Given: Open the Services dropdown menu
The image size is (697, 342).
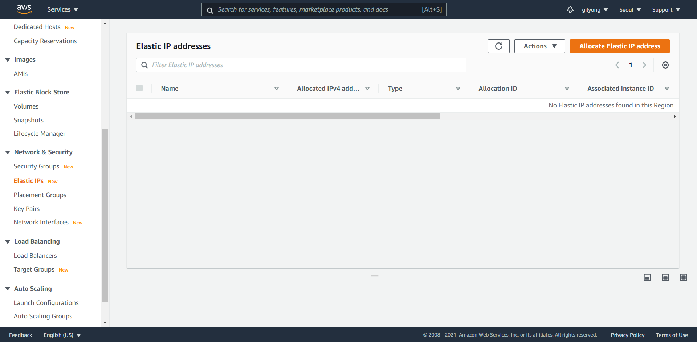Looking at the screenshot, I should [x=62, y=9].
